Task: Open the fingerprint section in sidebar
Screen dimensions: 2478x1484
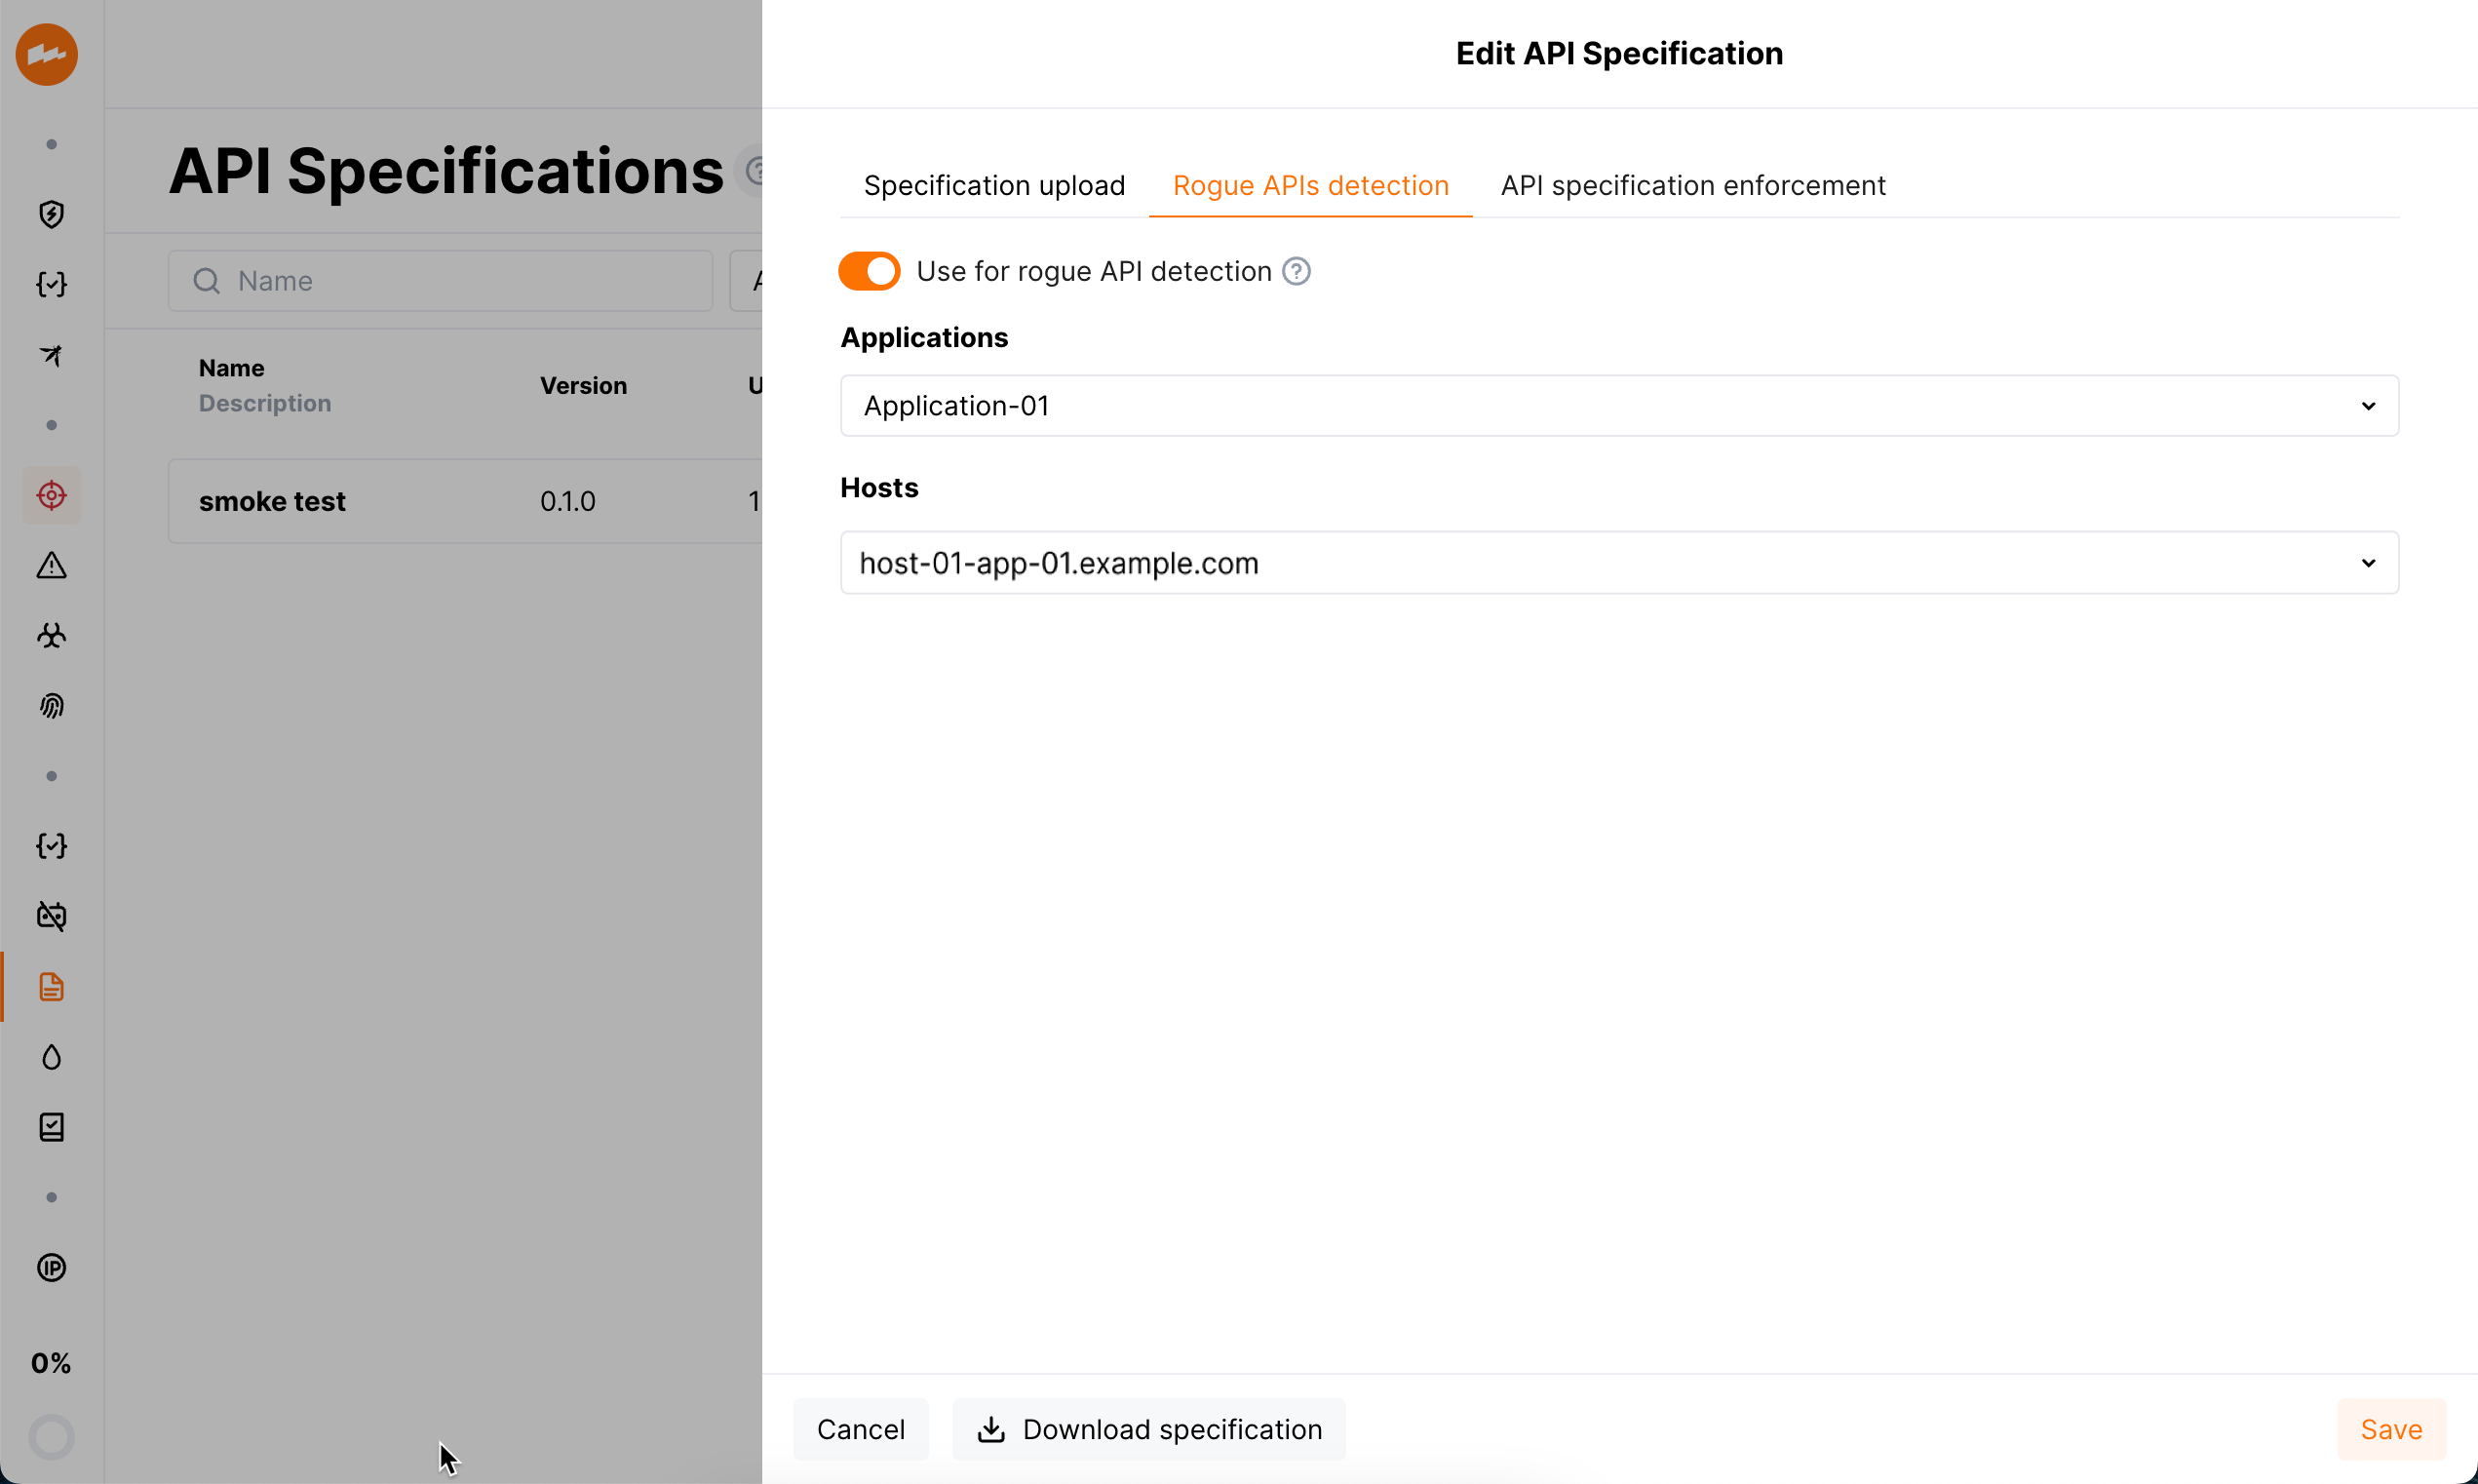Action: tap(51, 705)
